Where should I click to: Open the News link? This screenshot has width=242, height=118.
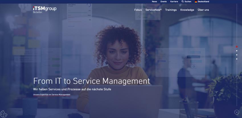click(x=154, y=1)
